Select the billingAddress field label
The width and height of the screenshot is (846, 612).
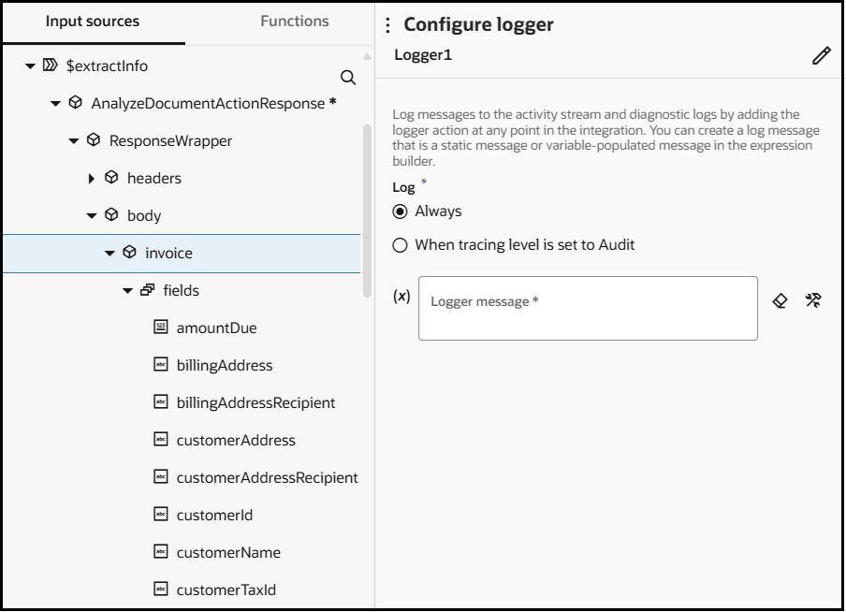(x=225, y=365)
